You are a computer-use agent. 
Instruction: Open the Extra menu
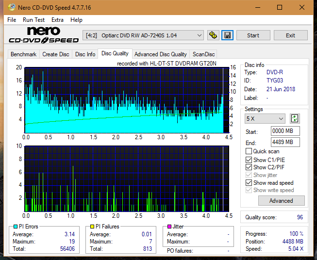pos(57,20)
